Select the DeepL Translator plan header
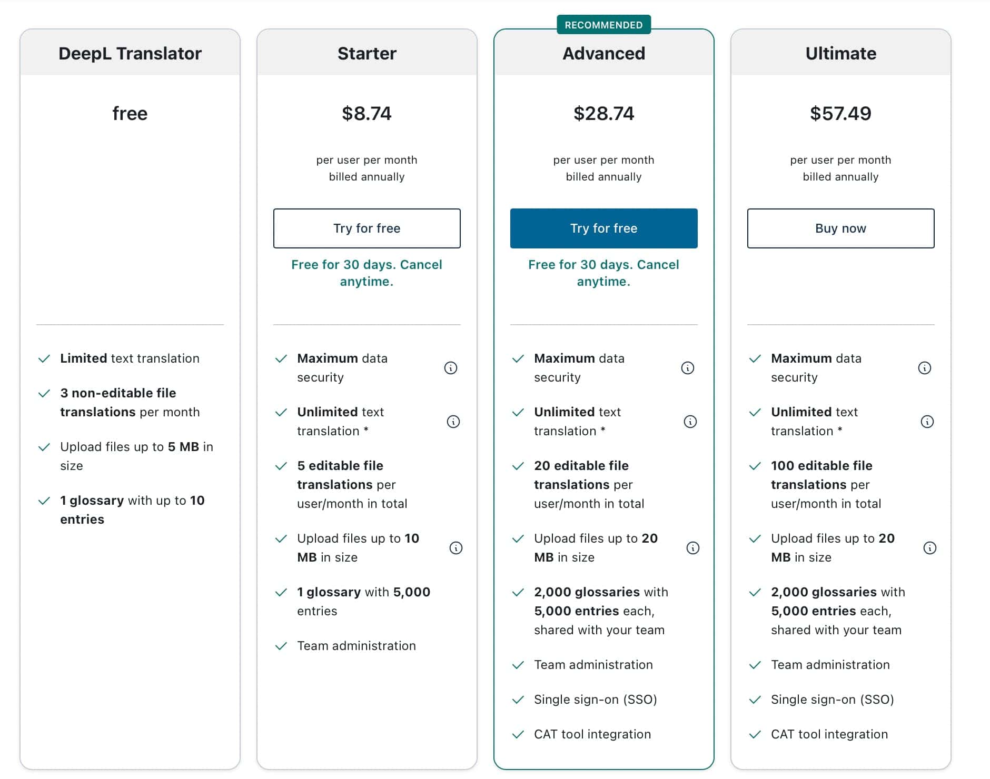The width and height of the screenshot is (990, 779). (130, 53)
